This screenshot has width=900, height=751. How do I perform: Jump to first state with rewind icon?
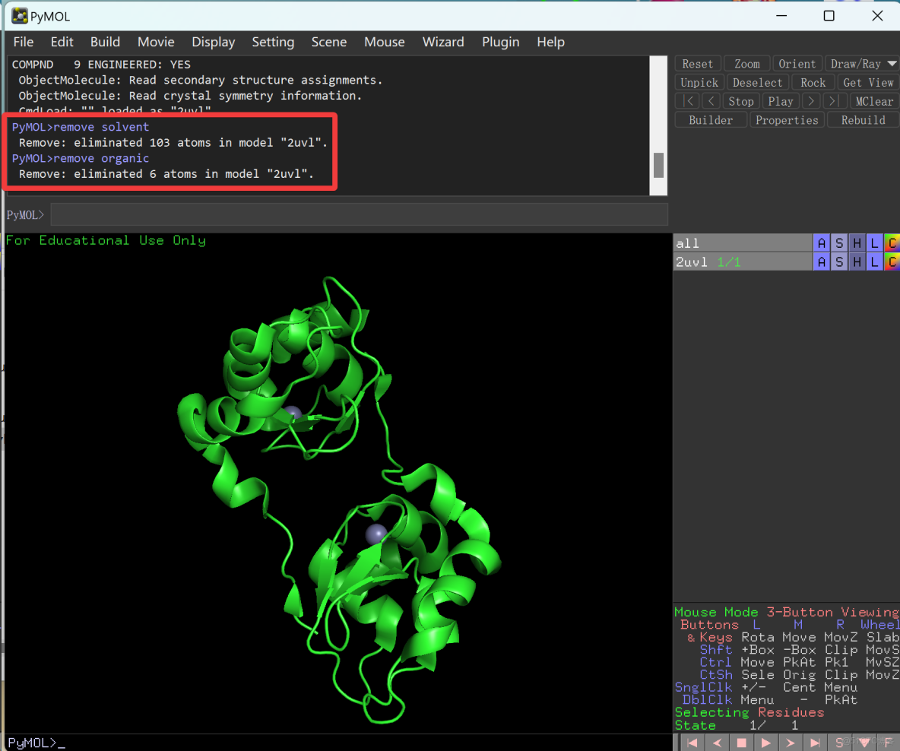(692, 742)
